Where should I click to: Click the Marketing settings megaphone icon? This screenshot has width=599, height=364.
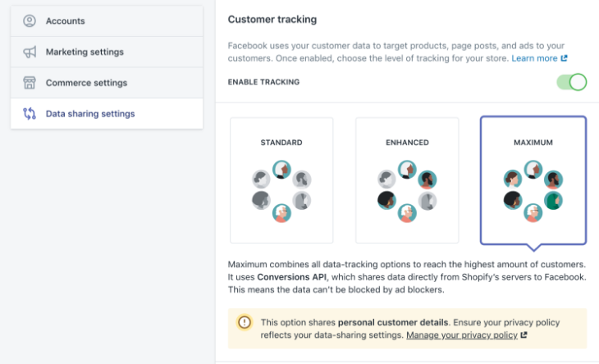click(30, 52)
